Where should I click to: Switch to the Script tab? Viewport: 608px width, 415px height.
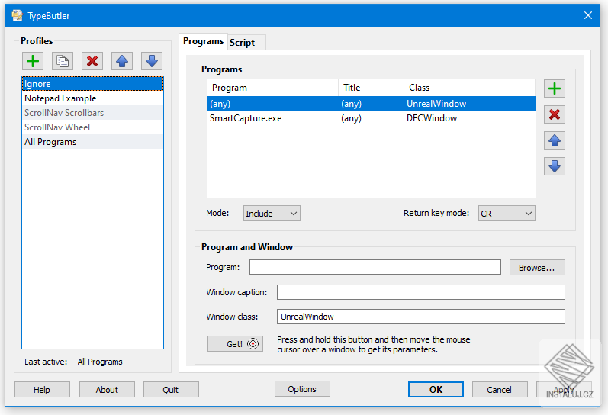pyautogui.click(x=243, y=43)
